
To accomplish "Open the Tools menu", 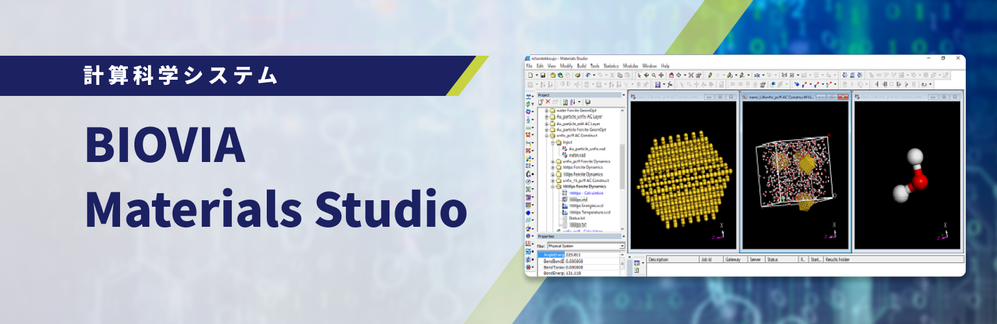I will tap(595, 65).
